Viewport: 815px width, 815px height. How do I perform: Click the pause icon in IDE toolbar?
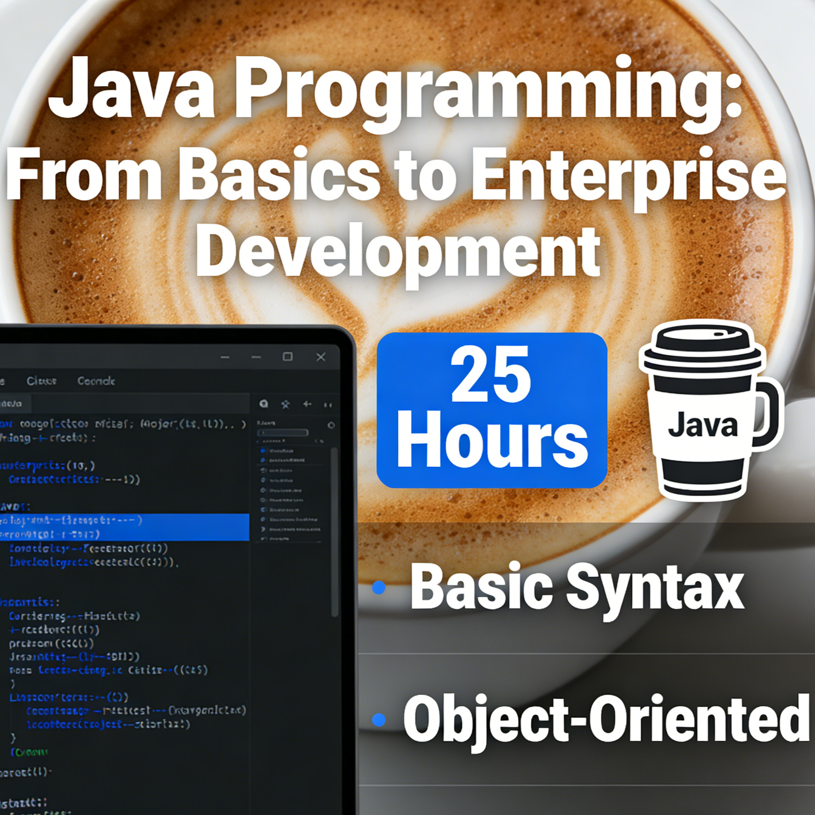(328, 405)
